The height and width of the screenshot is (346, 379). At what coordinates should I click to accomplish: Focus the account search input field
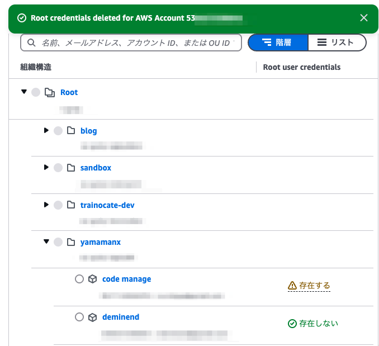tap(131, 43)
